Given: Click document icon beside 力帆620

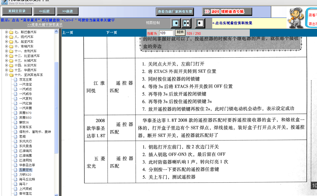Looking at the screenshot, I should click(x=16, y=174).
